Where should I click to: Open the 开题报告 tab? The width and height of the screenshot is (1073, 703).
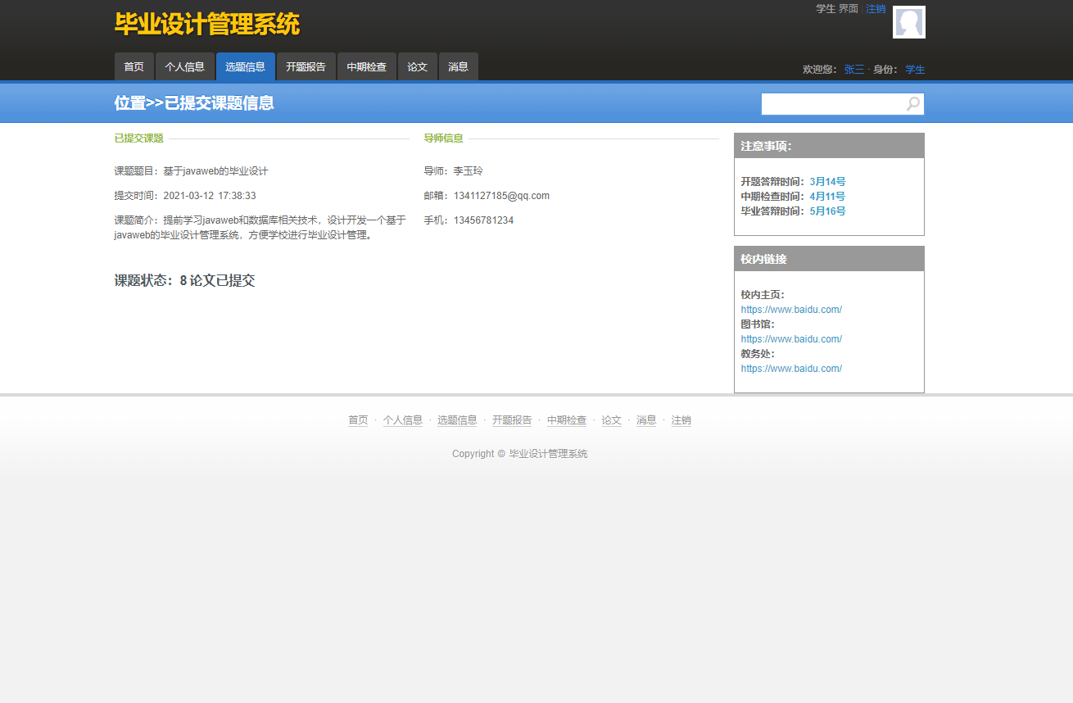click(x=306, y=67)
